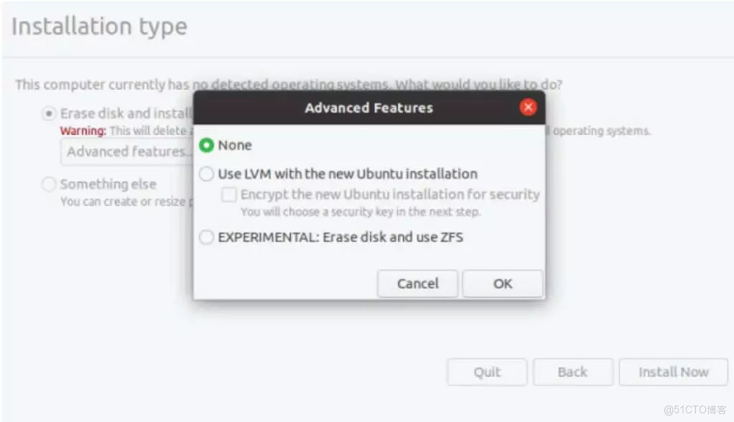The height and width of the screenshot is (422, 734).
Task: Select the Erase disk and install radio
Action: (x=49, y=113)
